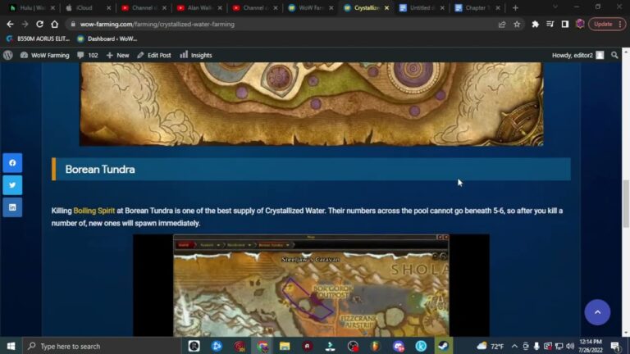Open tab search dropdown arrow

coord(555,7)
